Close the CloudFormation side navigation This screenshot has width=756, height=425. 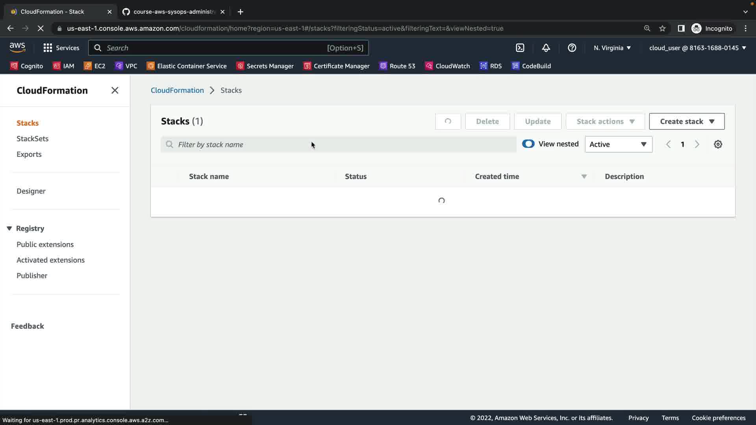click(115, 91)
